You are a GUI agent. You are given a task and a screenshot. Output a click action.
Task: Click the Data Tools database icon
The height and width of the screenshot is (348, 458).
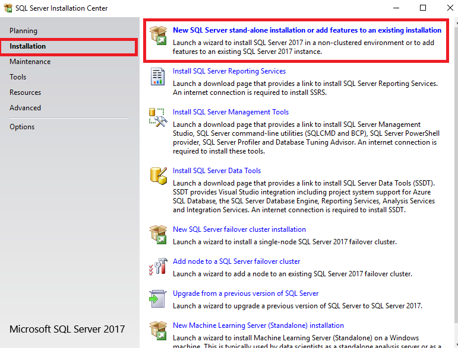click(159, 175)
